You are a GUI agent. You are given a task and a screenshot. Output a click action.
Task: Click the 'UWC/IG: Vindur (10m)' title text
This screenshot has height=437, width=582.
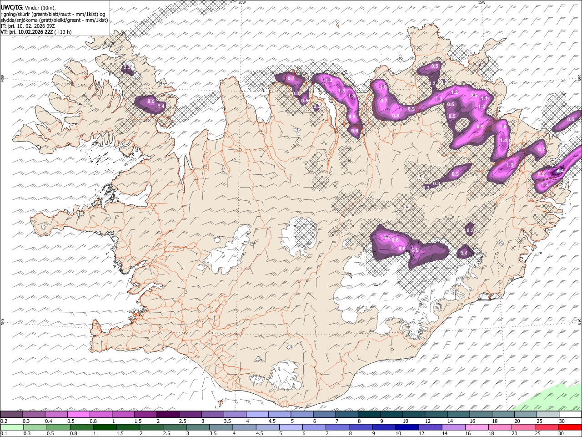(28, 8)
